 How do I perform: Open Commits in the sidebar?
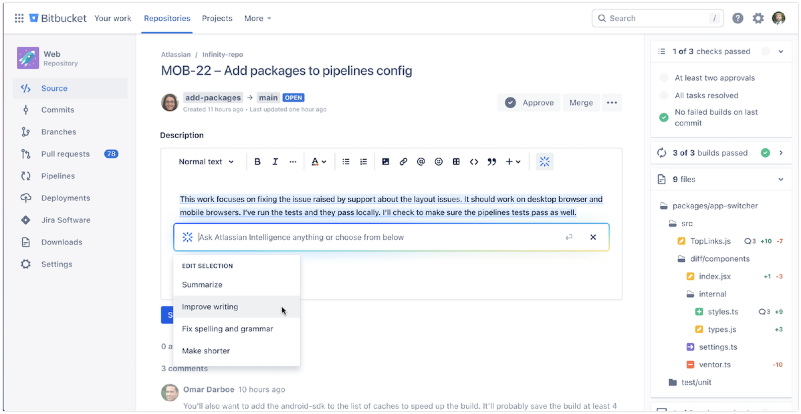coord(70,110)
